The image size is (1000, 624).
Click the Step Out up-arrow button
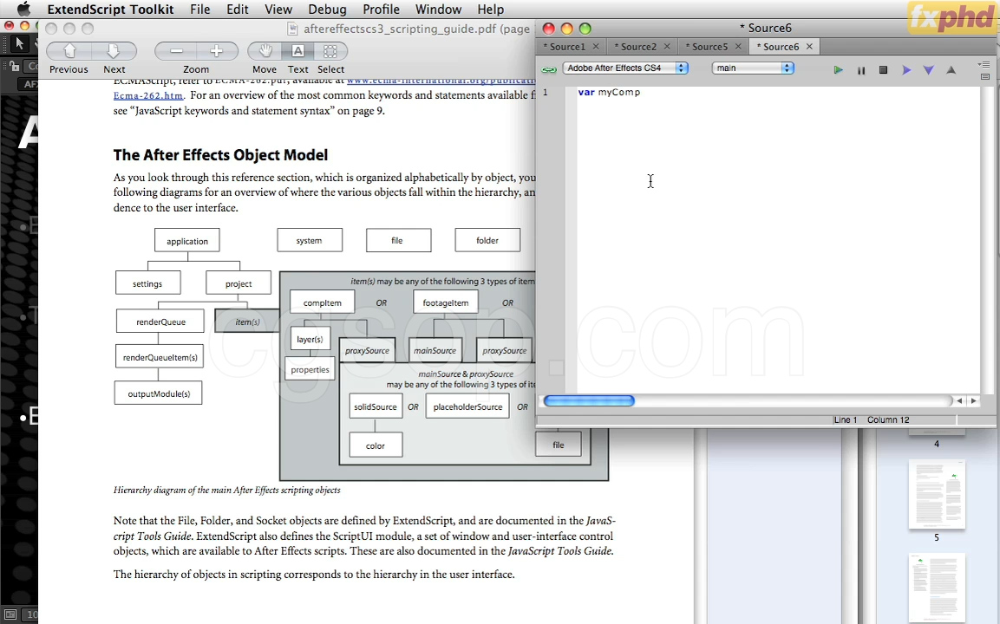click(x=951, y=69)
